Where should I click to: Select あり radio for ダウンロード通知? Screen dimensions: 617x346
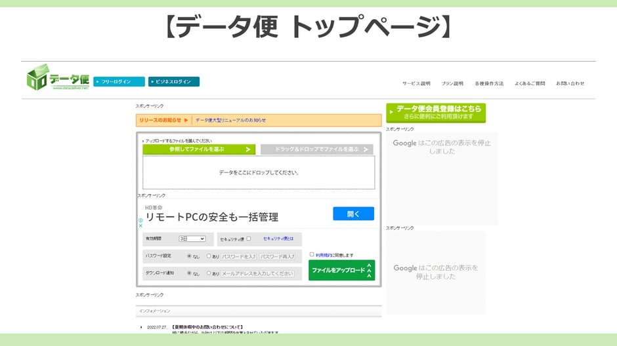209,273
